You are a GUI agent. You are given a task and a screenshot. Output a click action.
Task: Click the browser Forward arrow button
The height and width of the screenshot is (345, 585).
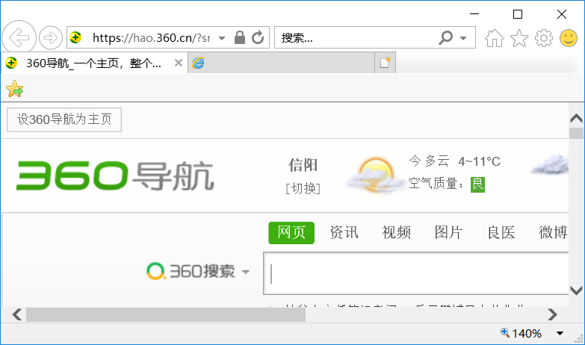tap(51, 37)
